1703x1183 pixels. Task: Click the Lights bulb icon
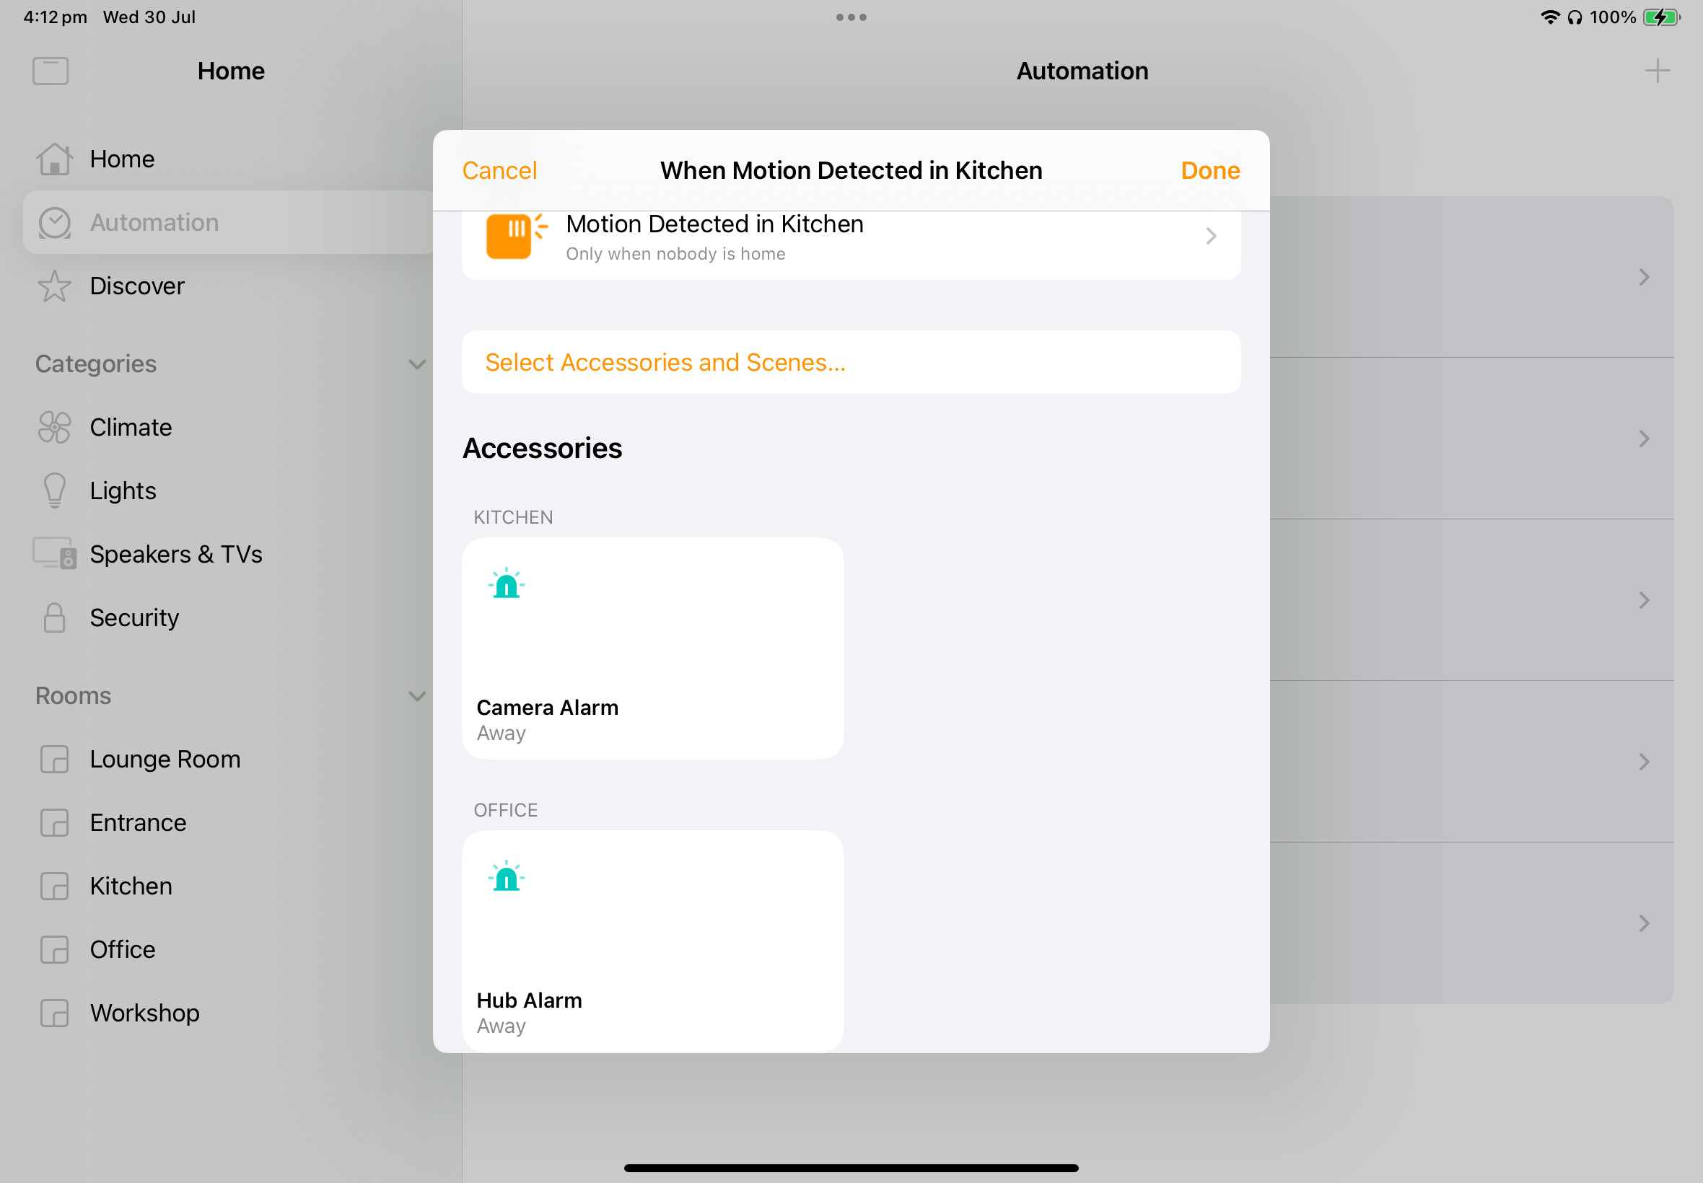pyautogui.click(x=54, y=491)
